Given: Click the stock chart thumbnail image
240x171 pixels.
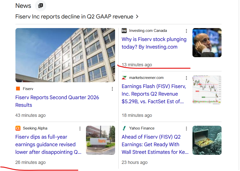Looking at the screenshot, I should (x=207, y=90).
